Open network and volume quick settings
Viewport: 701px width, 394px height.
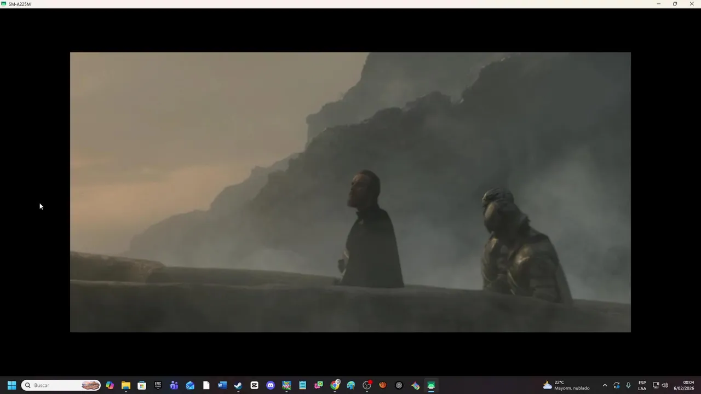click(x=660, y=385)
